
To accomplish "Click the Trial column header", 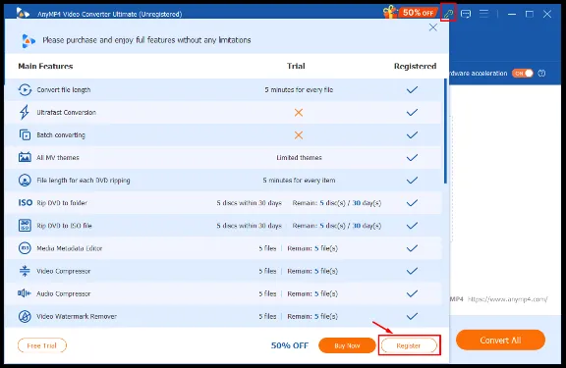I will pyautogui.click(x=296, y=66).
